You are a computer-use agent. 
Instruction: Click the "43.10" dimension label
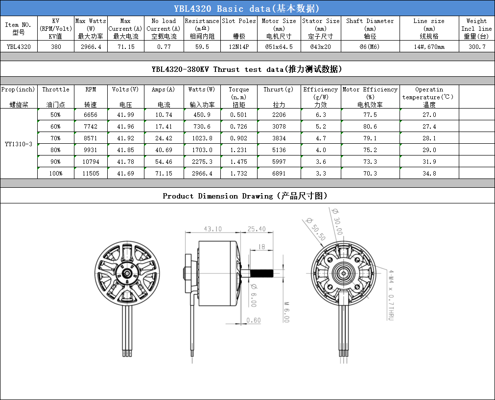(x=213, y=229)
